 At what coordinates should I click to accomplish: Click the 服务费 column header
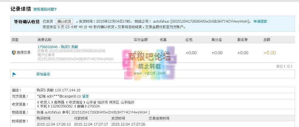click(x=243, y=40)
